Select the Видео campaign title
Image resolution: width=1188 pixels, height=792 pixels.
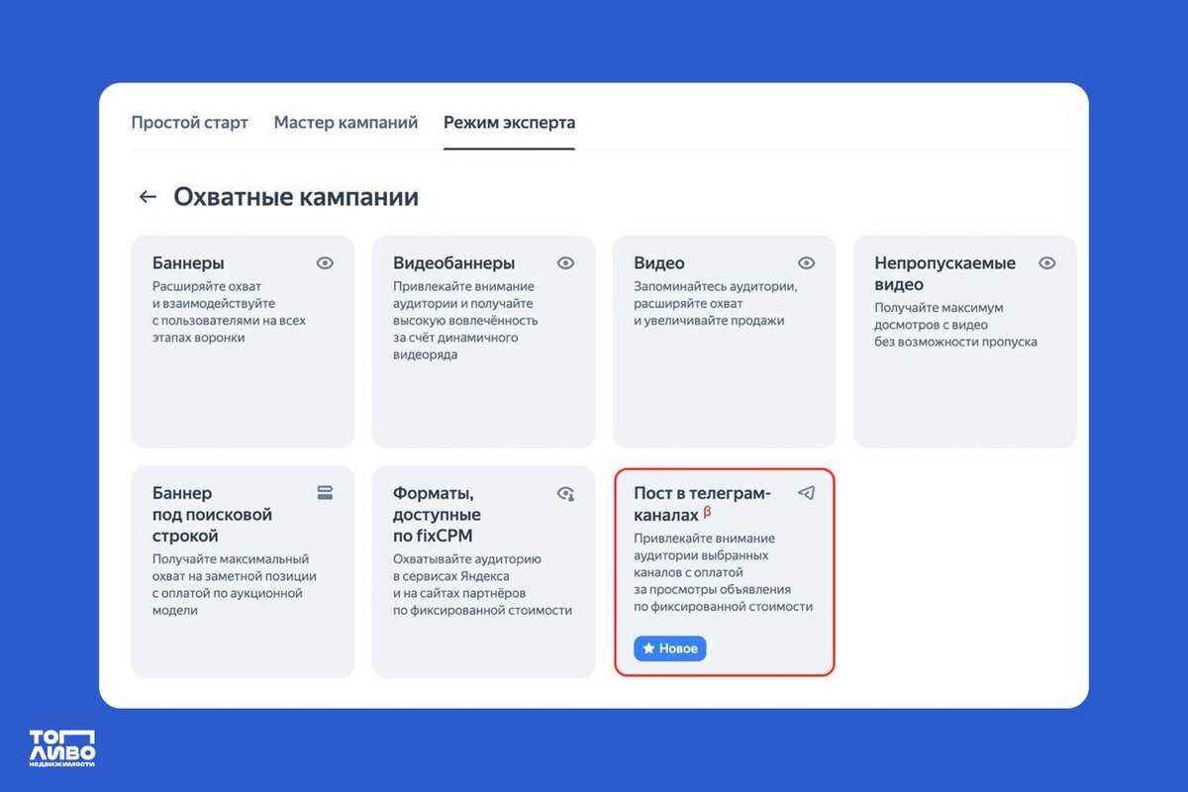(x=659, y=263)
